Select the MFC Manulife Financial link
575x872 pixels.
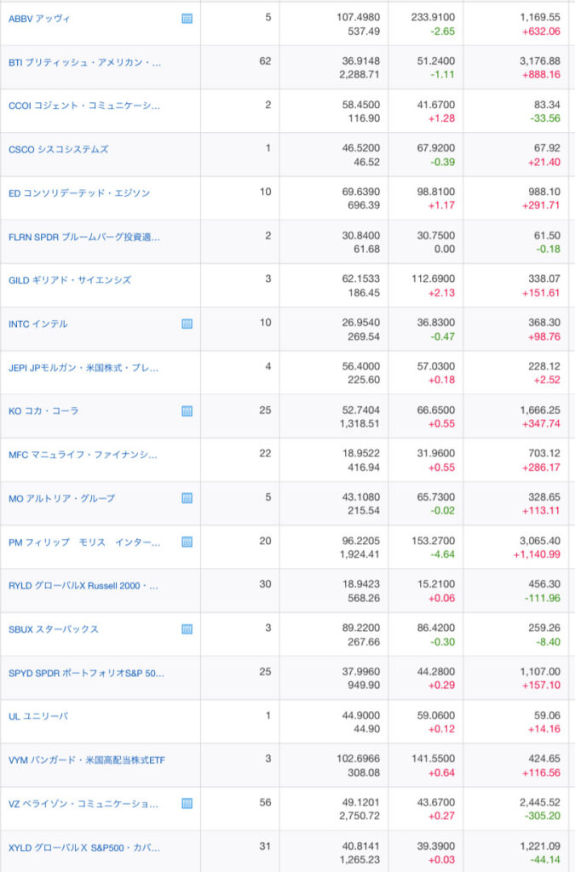pyautogui.click(x=83, y=455)
